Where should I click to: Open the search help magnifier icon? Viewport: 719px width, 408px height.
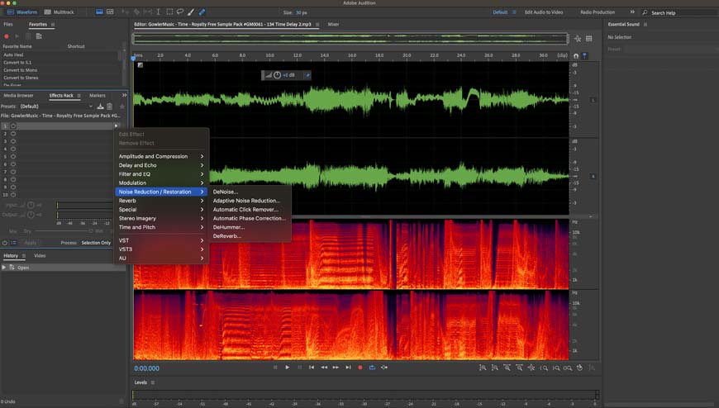[x=645, y=12]
